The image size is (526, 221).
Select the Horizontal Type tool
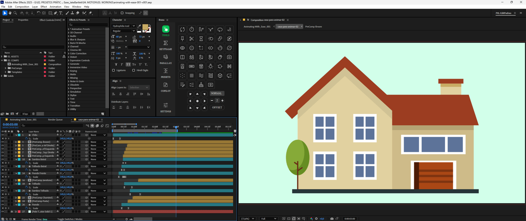pos(61,13)
